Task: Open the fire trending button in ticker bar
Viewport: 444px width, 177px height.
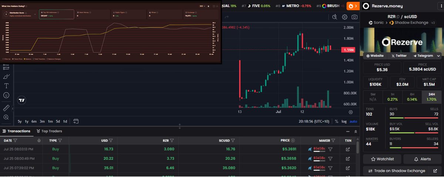Action: click(353, 6)
